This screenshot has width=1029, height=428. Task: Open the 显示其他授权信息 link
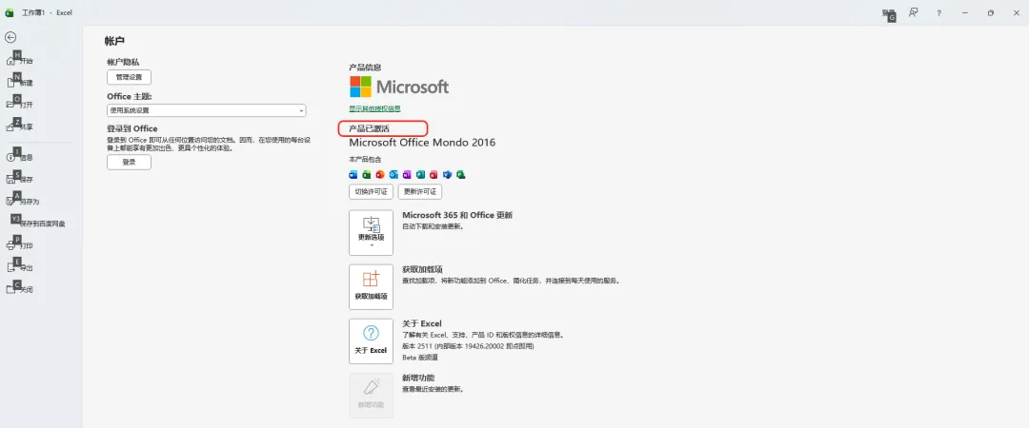click(374, 108)
